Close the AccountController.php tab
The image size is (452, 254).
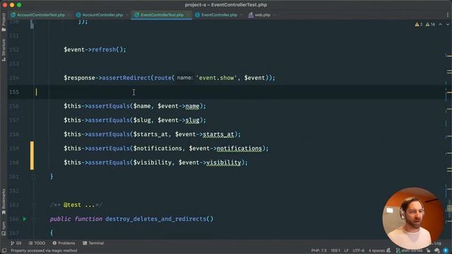point(127,15)
